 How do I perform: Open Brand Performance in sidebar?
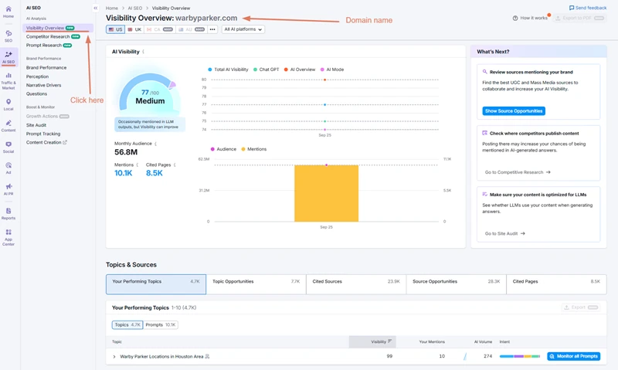tap(46, 68)
